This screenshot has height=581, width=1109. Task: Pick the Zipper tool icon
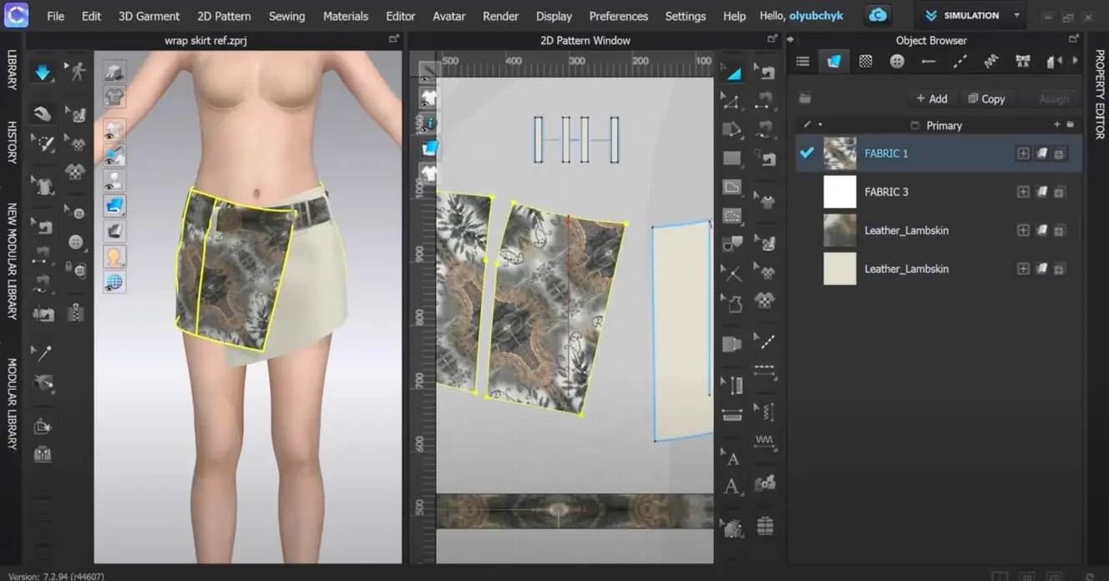77,314
